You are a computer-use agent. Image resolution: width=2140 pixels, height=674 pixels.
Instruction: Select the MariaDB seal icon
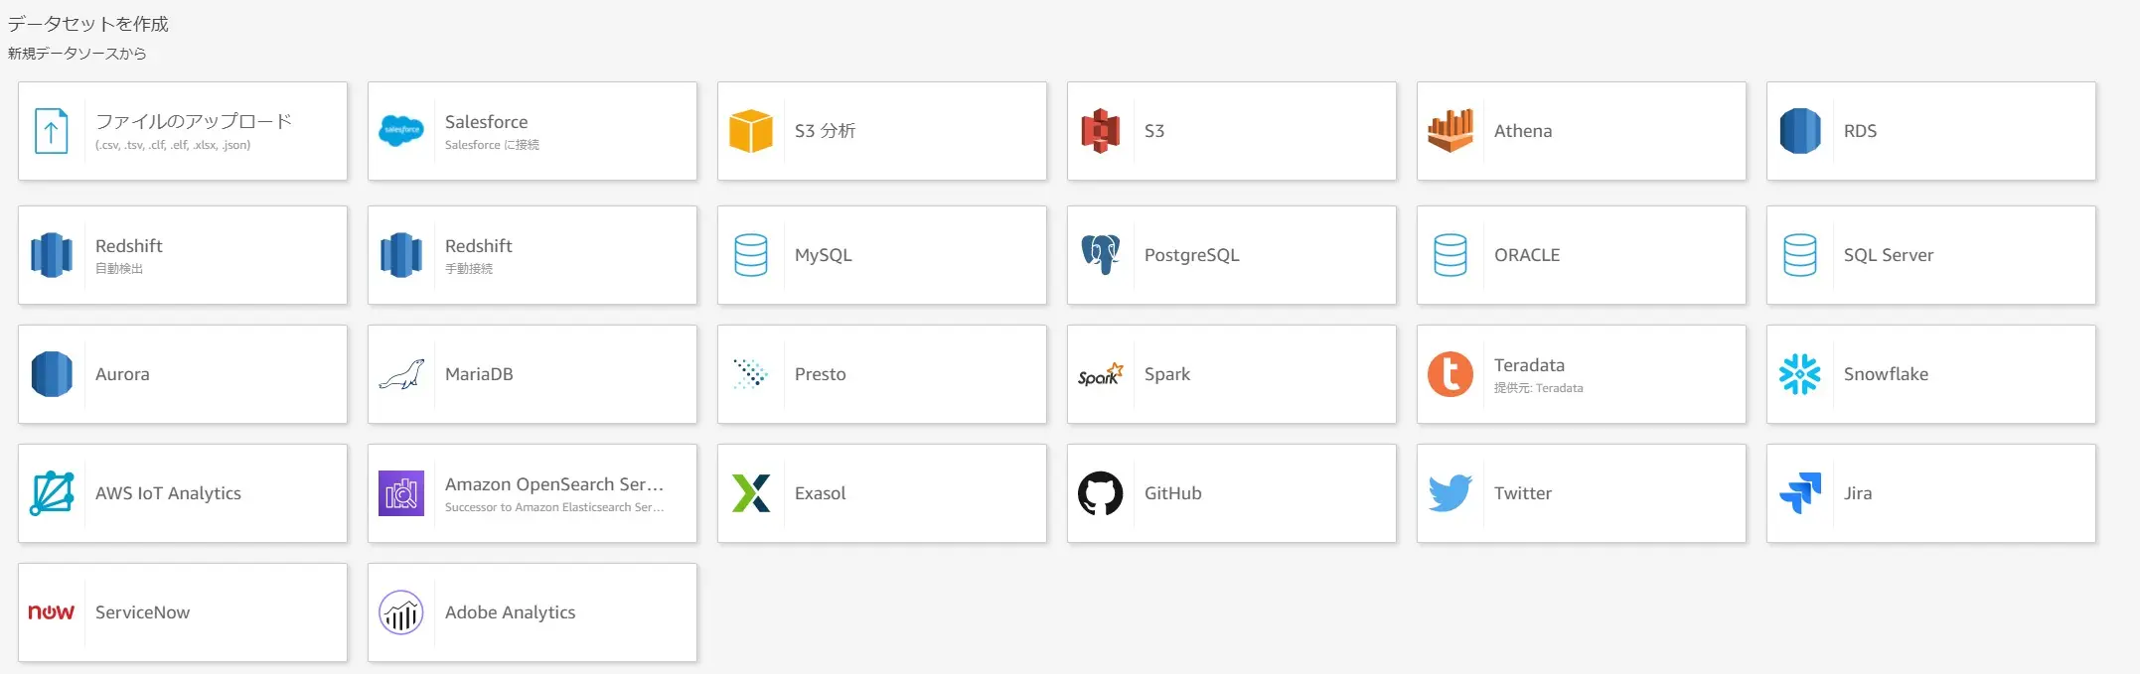point(401,374)
